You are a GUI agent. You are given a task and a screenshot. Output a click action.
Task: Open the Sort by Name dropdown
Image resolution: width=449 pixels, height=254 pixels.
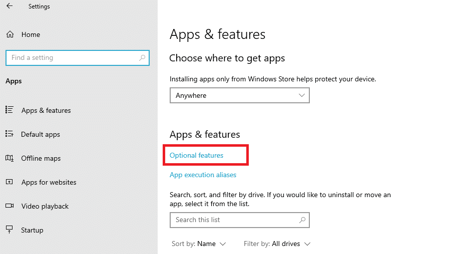pos(199,244)
